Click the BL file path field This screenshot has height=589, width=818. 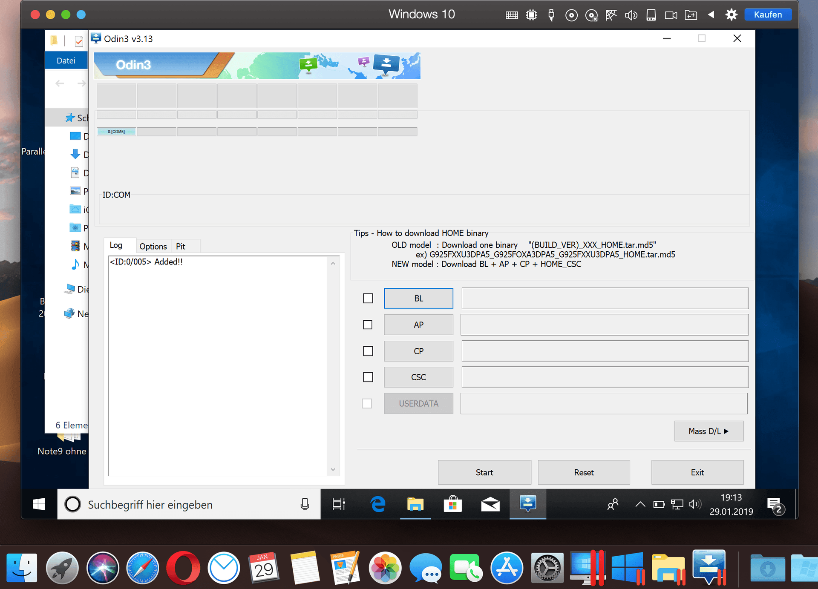605,299
